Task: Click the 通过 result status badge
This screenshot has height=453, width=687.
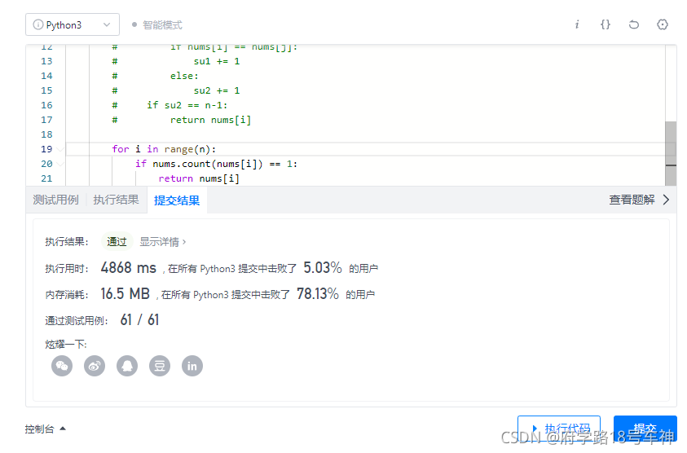Action: click(117, 241)
